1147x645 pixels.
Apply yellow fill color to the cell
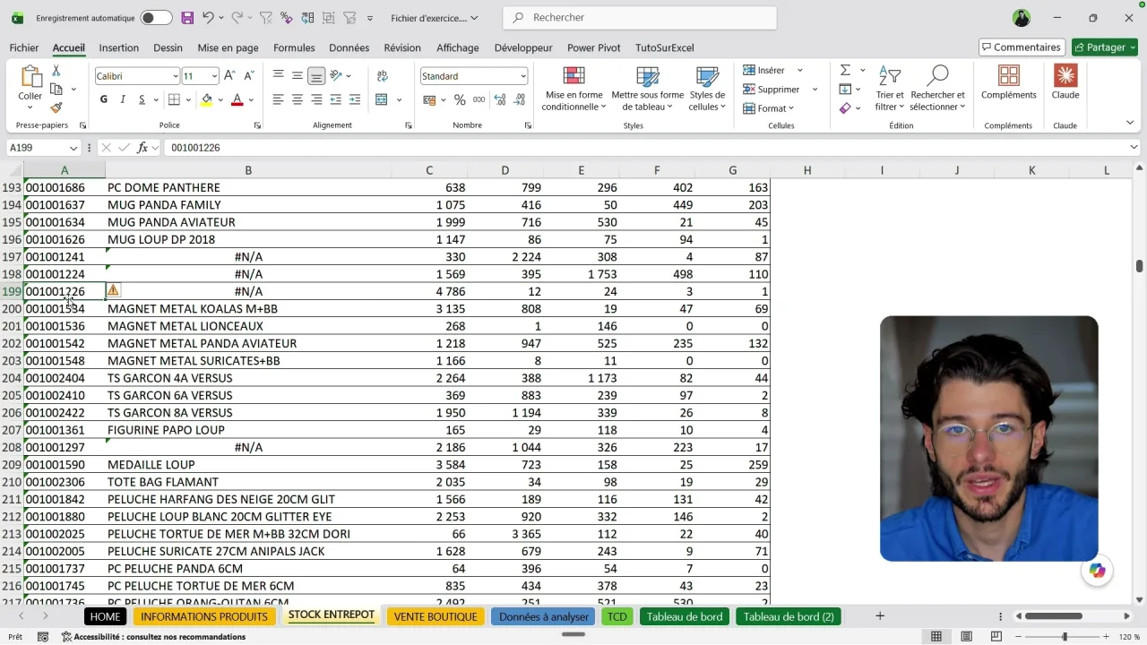point(207,99)
